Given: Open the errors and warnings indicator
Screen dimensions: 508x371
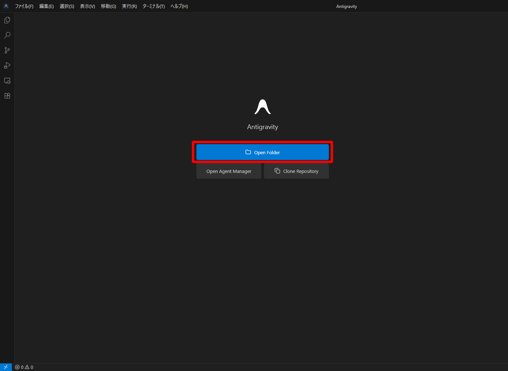Looking at the screenshot, I should (x=24, y=367).
